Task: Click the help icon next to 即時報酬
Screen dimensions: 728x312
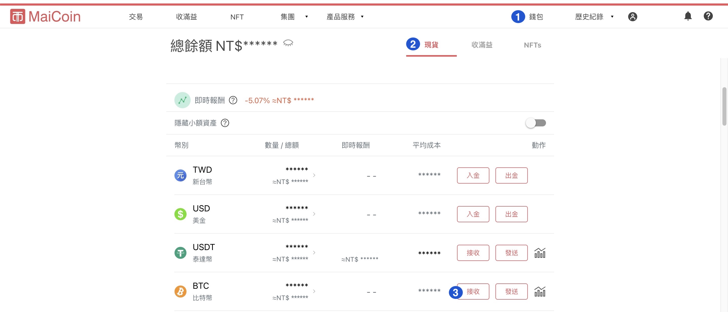Action: (233, 100)
